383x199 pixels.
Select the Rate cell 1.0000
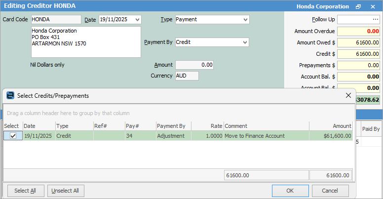click(207, 136)
